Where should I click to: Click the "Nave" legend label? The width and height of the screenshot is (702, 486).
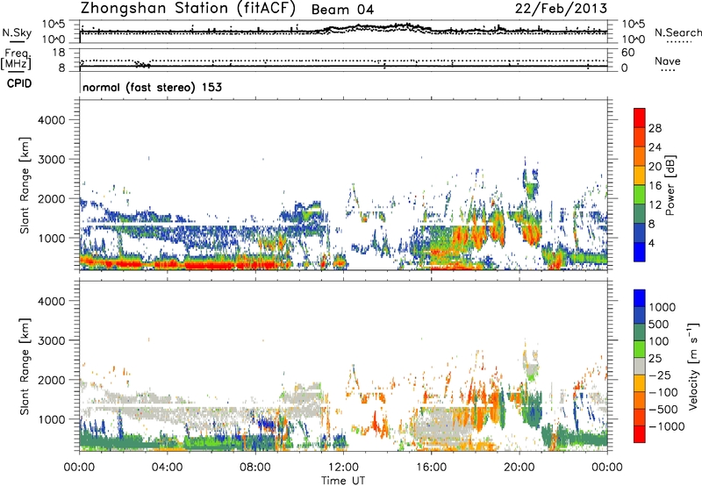667,61
